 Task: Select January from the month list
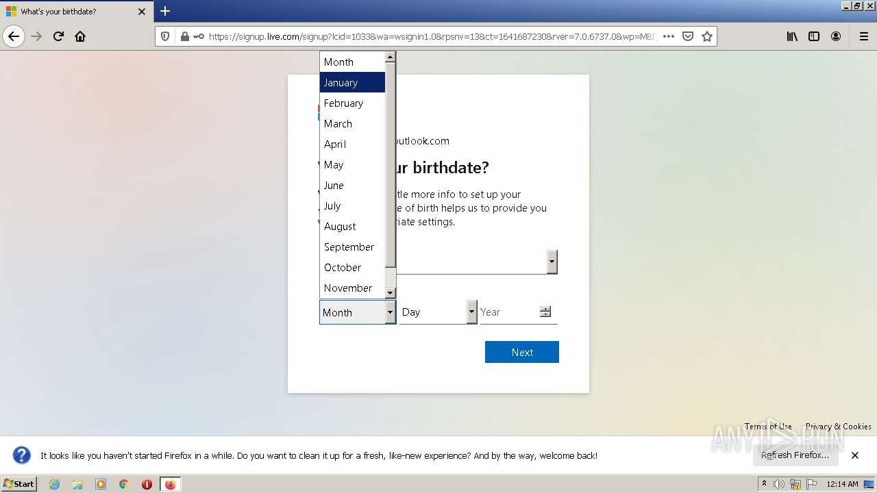pos(352,82)
